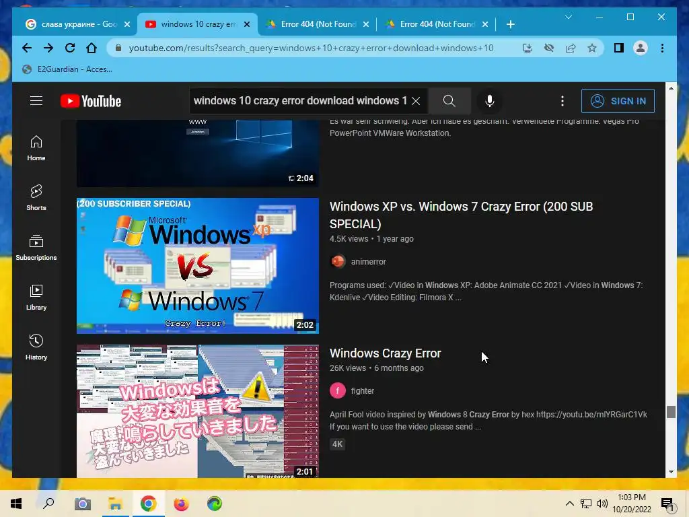Start voice search with the microphone
The width and height of the screenshot is (689, 517).
(490, 101)
